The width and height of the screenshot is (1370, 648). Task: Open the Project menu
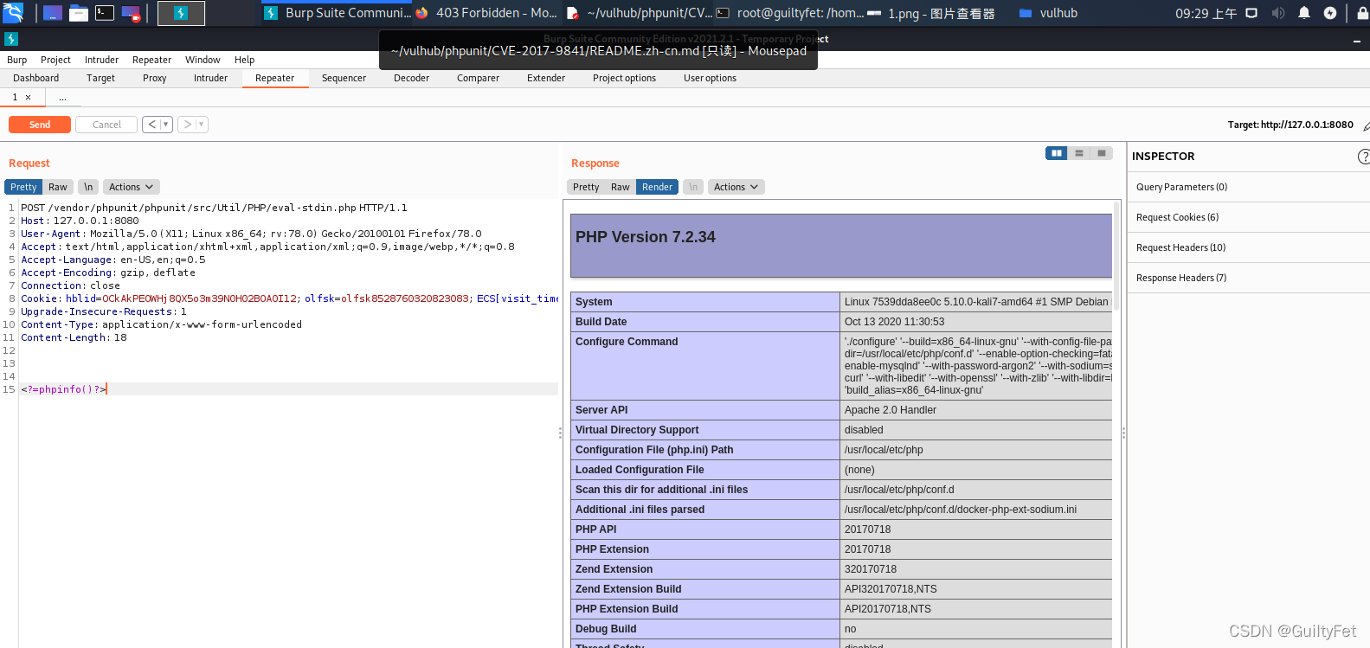pyautogui.click(x=55, y=60)
